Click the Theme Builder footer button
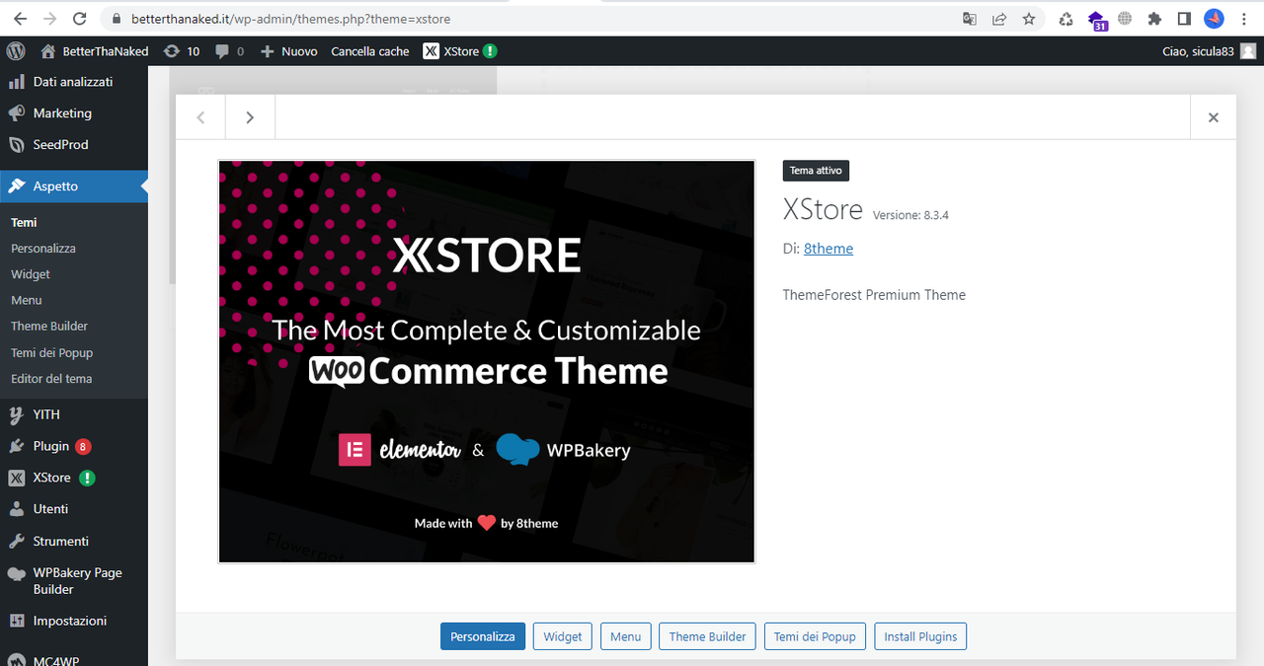This screenshot has height=666, width=1264. point(707,636)
